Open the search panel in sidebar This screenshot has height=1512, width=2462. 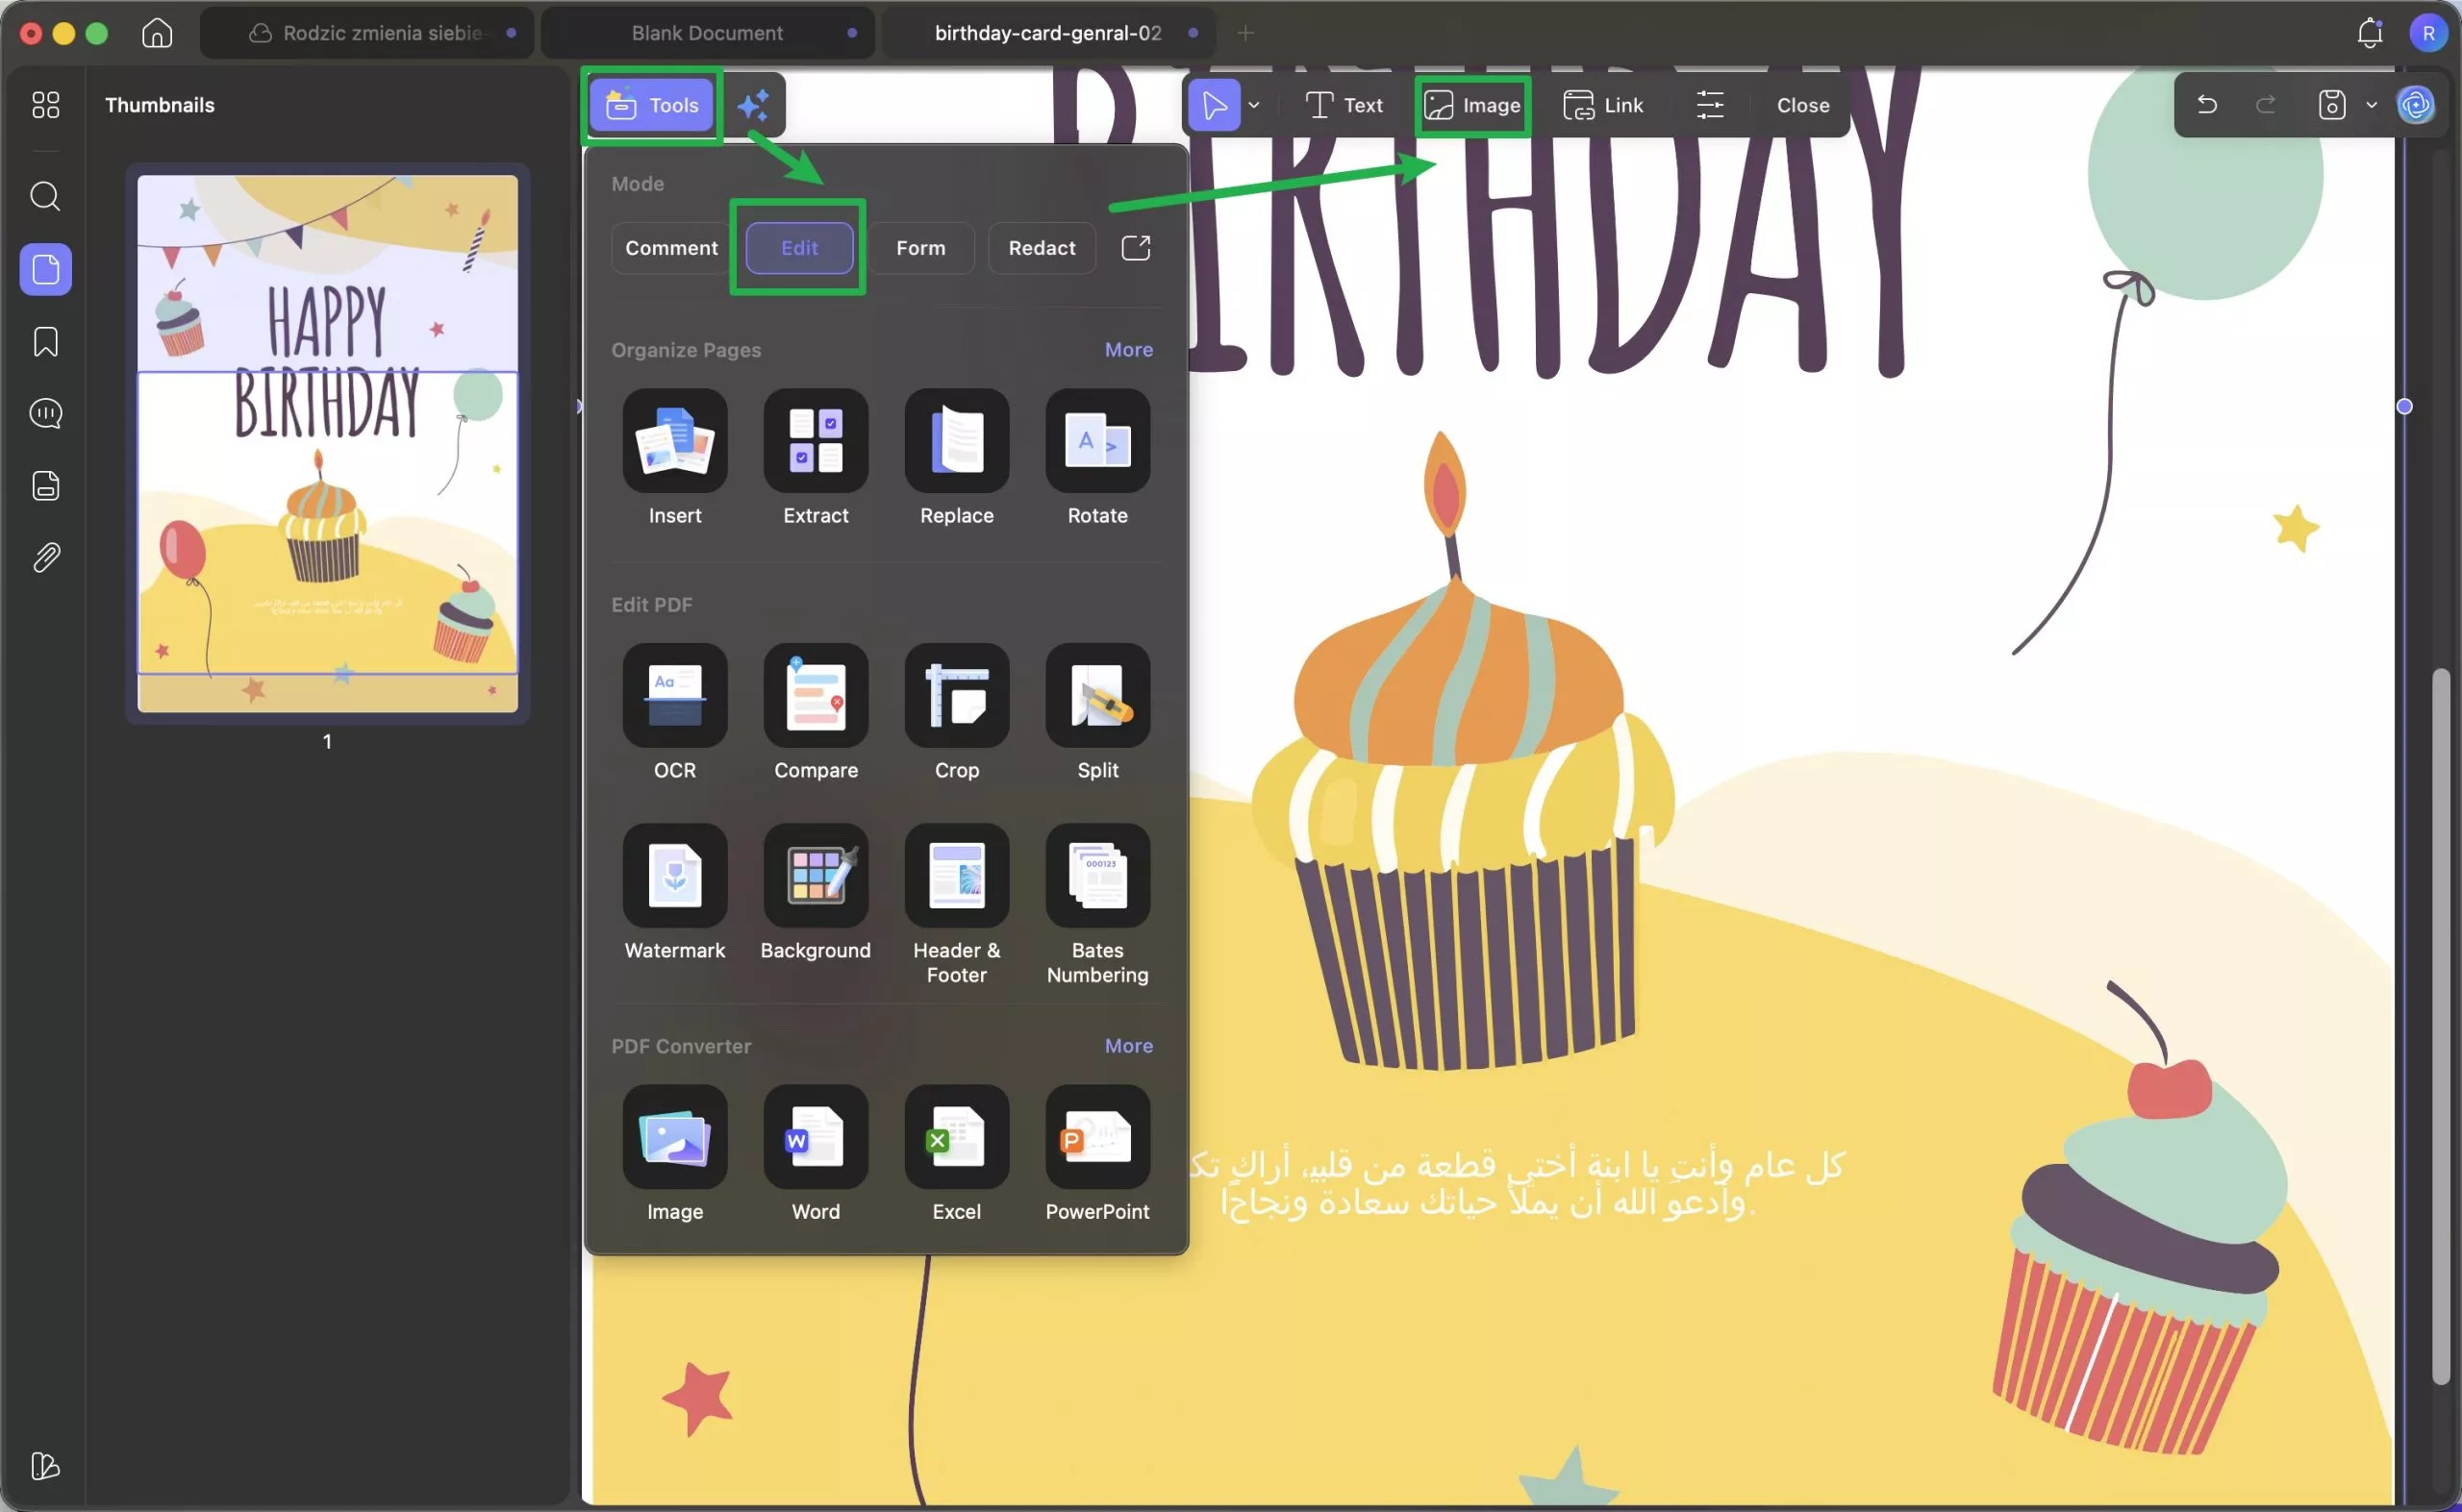tap(45, 196)
